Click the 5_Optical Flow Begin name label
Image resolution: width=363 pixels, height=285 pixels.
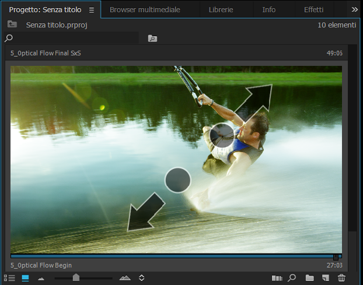[x=41, y=265]
